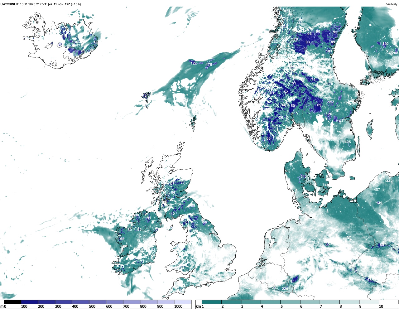
Task: Click the visibility value '103' in northern Sweden
Action: pos(329,51)
